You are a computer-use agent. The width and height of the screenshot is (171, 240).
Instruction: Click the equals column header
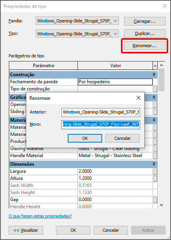(x=155, y=66)
